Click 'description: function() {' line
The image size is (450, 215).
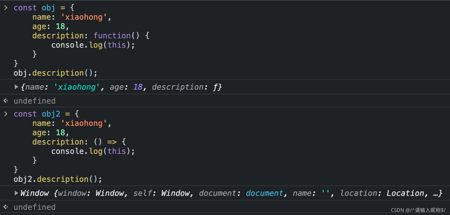pos(91,36)
